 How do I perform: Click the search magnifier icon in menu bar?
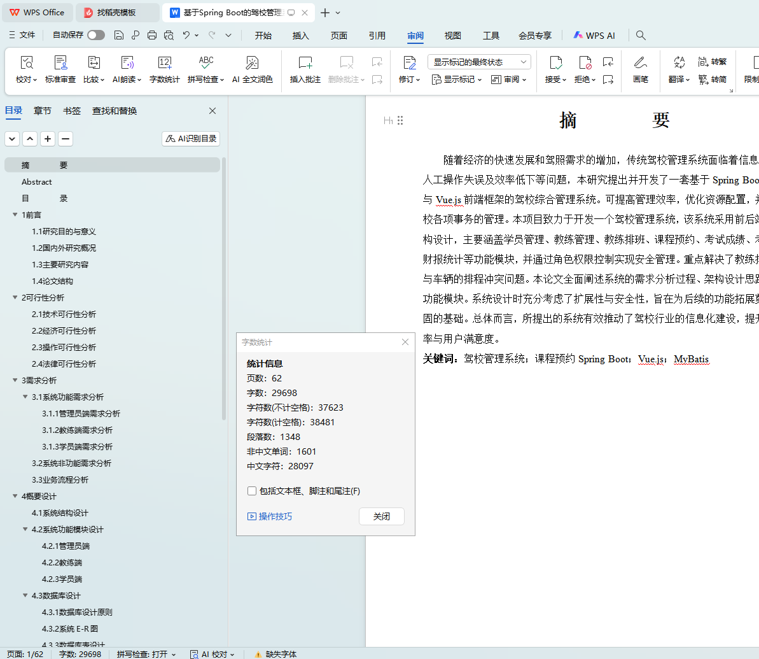[641, 36]
